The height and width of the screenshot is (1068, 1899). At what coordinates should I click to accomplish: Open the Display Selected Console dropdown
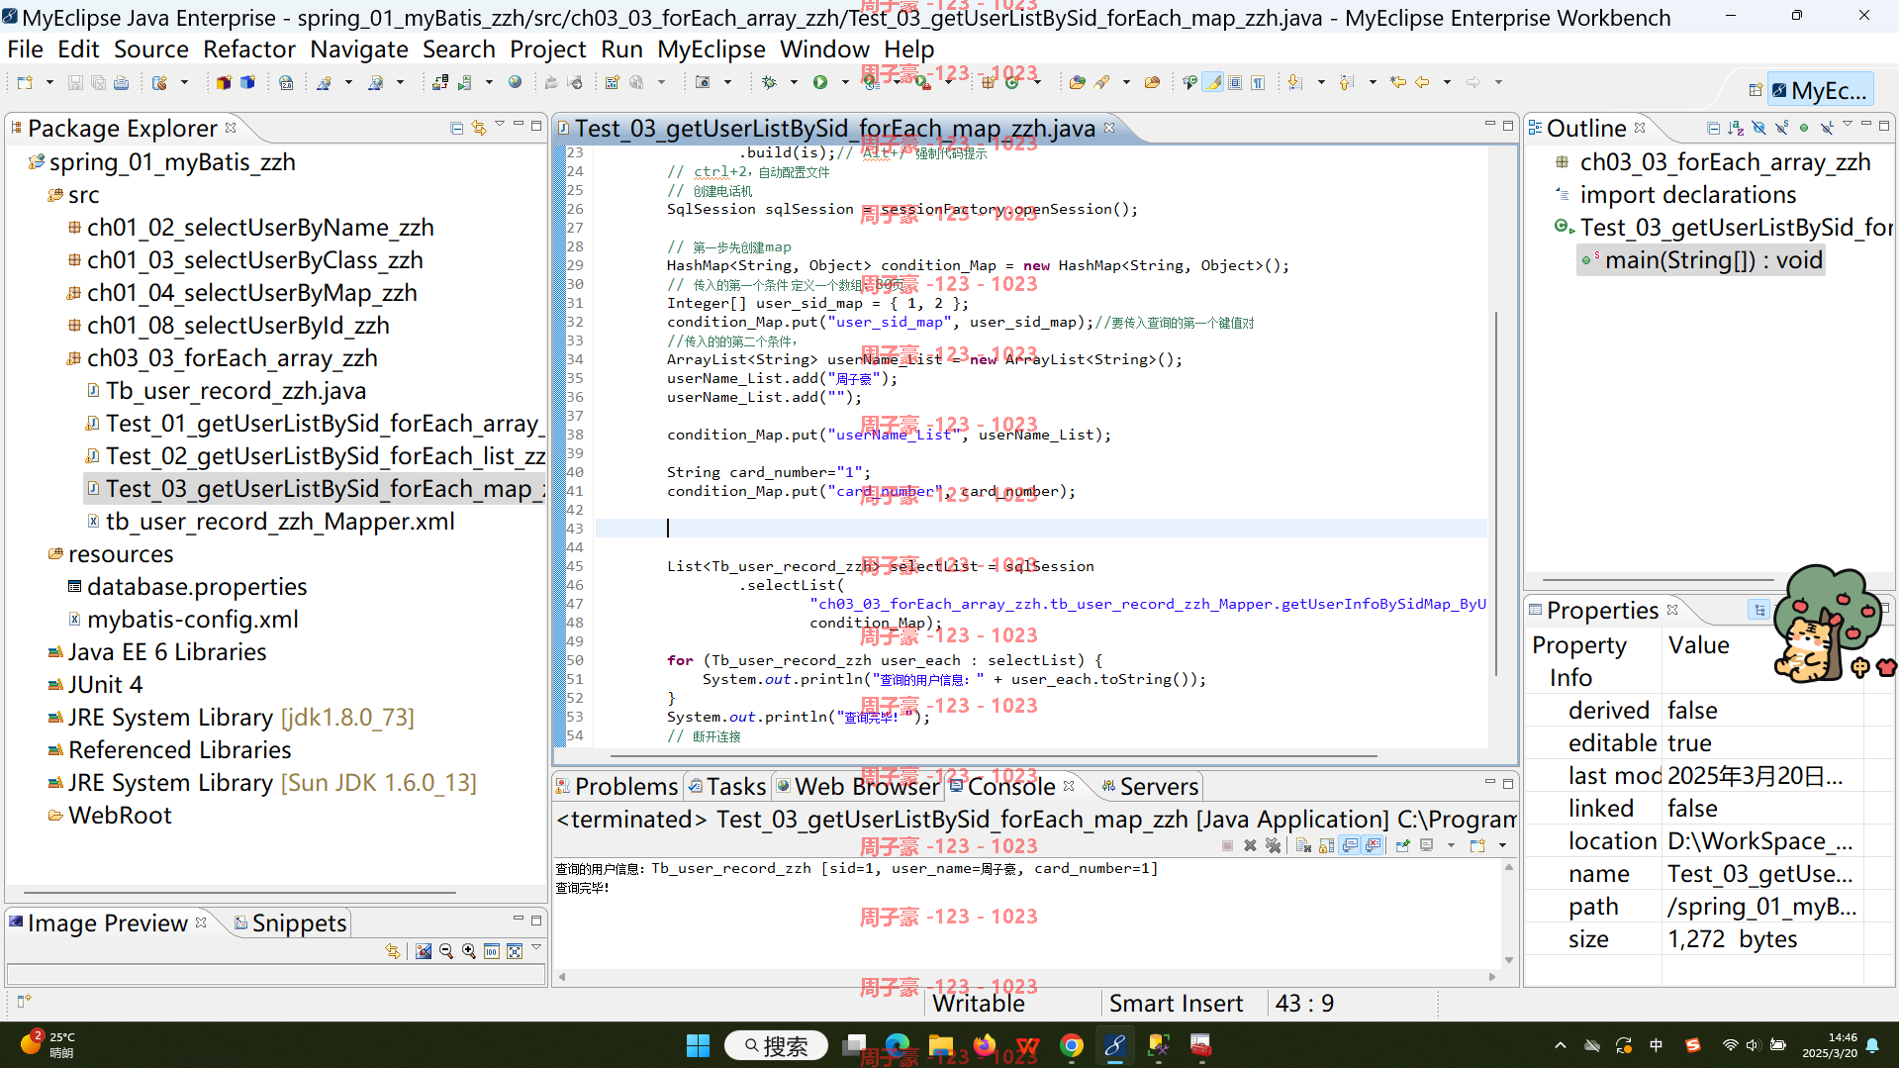pyautogui.click(x=1450, y=845)
